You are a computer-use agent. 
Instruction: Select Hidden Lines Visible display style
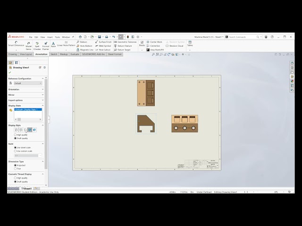click(x=21, y=130)
